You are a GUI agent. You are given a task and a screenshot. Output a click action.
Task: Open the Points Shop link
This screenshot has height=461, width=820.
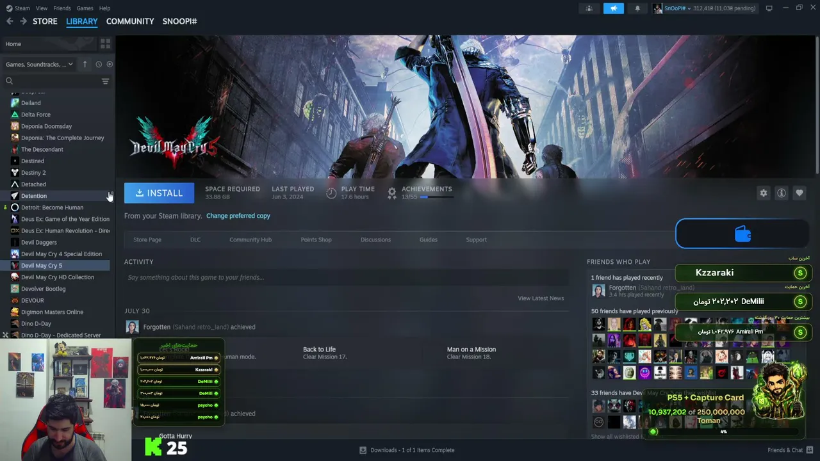coord(316,239)
